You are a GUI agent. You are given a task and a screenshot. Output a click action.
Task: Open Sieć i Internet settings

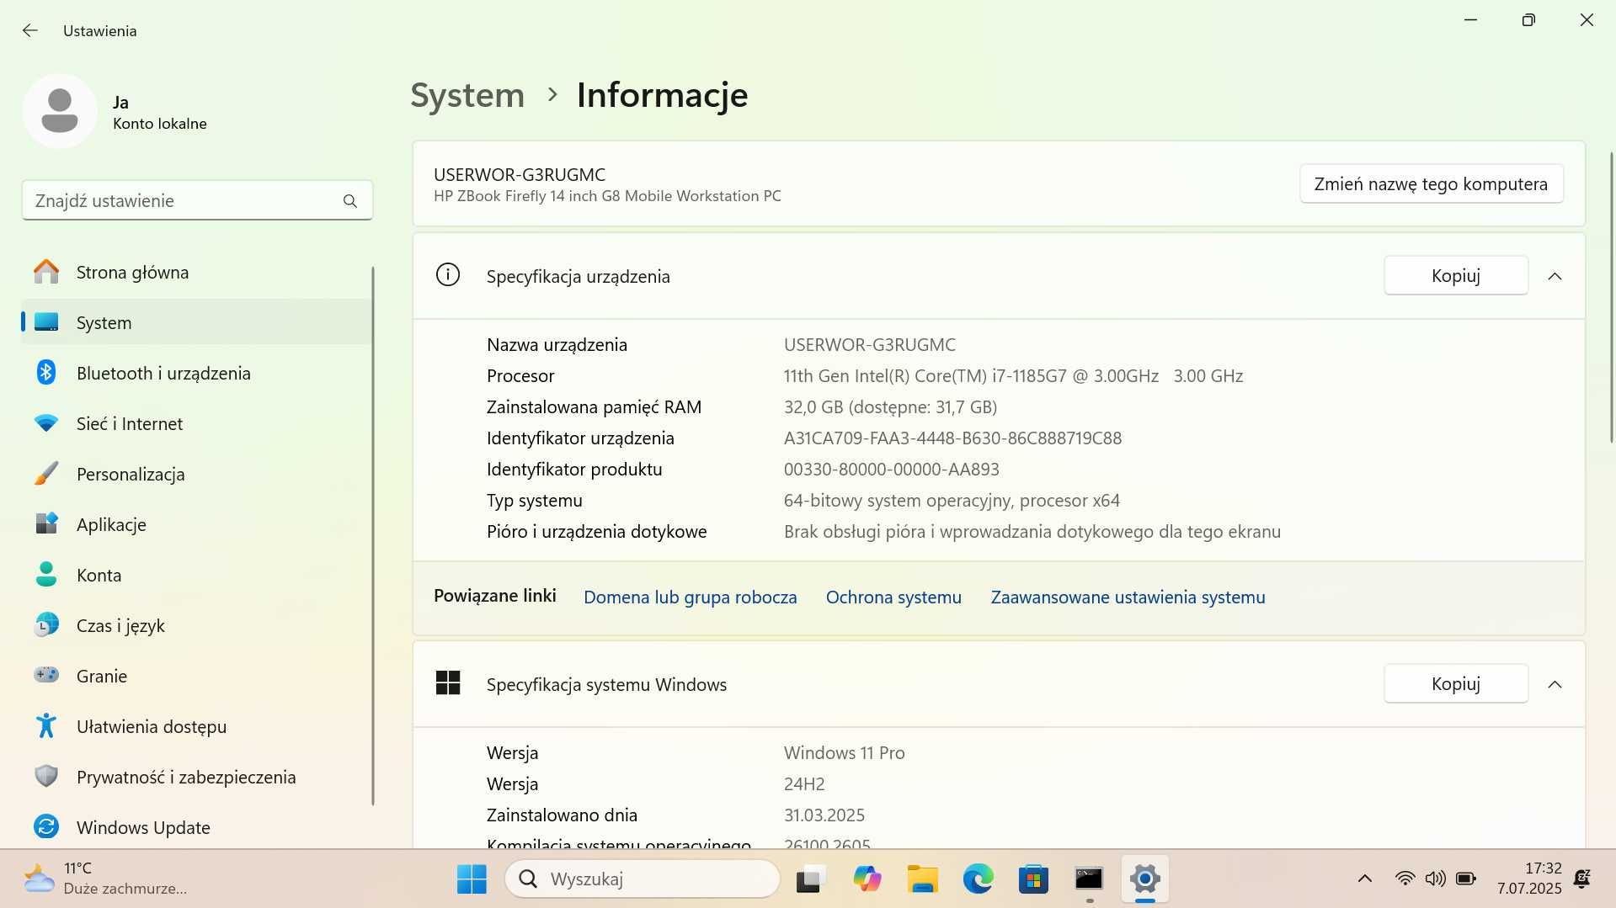pos(197,423)
